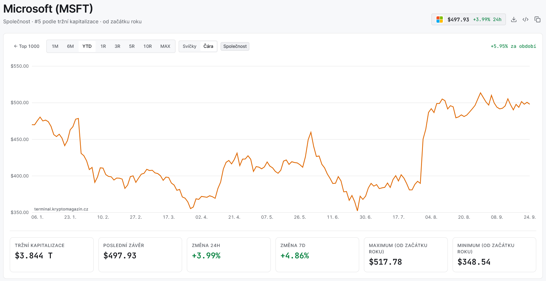Click the Poslední závěr $497.93 card
This screenshot has width=546, height=281.
pos(140,255)
